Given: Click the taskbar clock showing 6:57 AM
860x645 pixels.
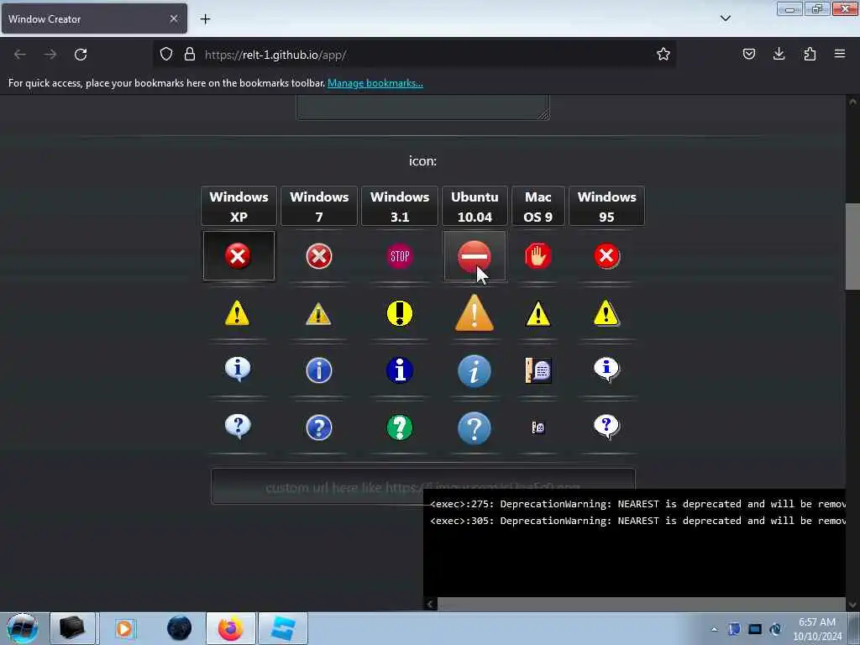Looking at the screenshot, I should tap(817, 629).
